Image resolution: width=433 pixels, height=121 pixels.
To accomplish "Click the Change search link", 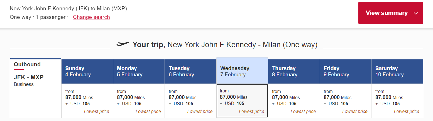I will (91, 17).
